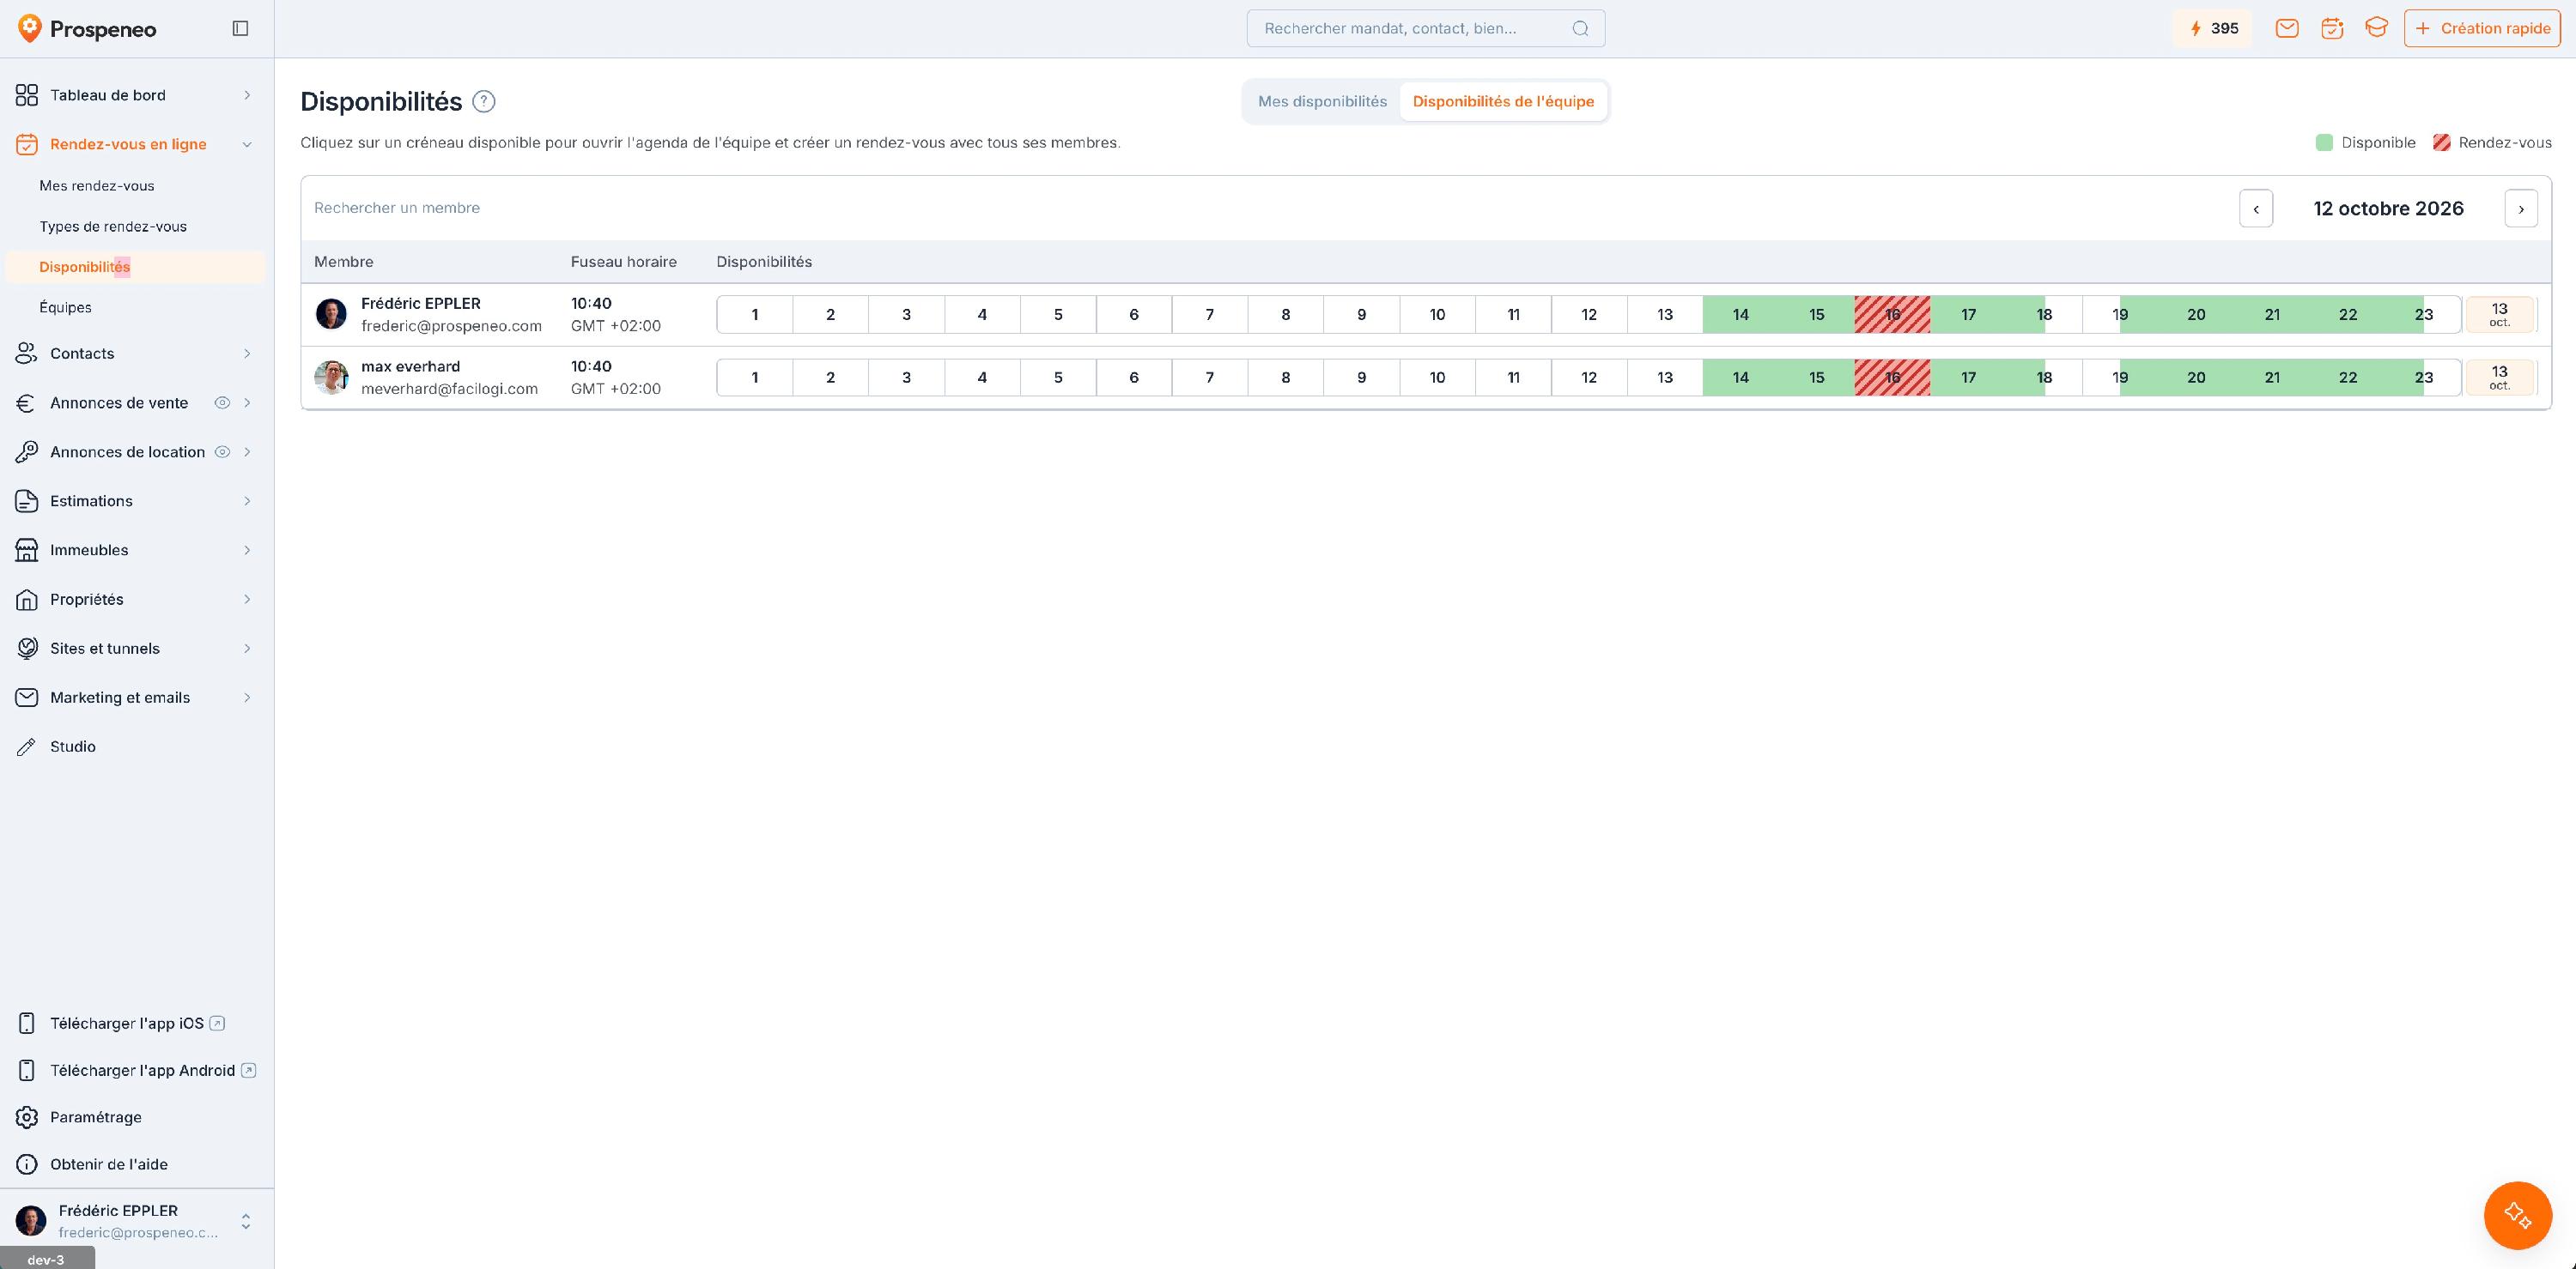2576x1269 pixels.
Task: Expand the Estimations menu chevron
Action: (x=247, y=500)
